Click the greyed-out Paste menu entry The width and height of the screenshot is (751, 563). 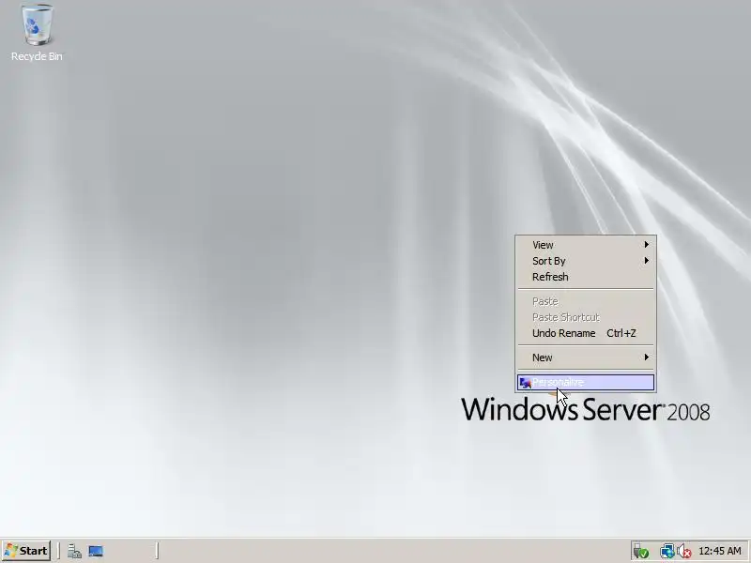585,301
